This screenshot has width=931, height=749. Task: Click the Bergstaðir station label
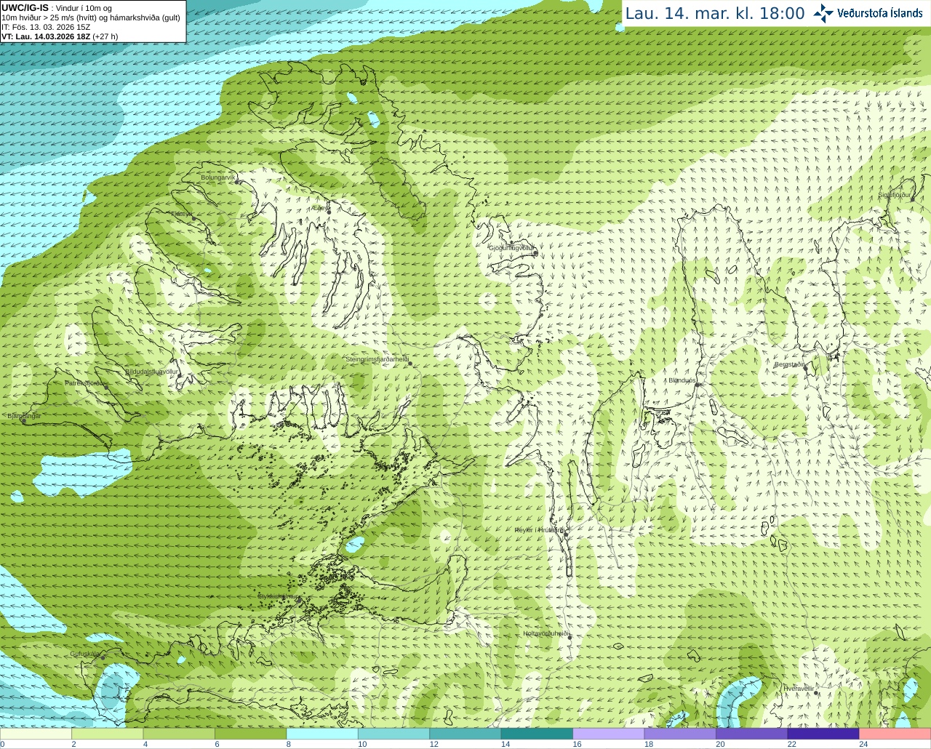(x=790, y=364)
